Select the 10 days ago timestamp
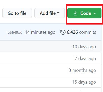The height and width of the screenshot is (92, 103). tap(84, 47)
